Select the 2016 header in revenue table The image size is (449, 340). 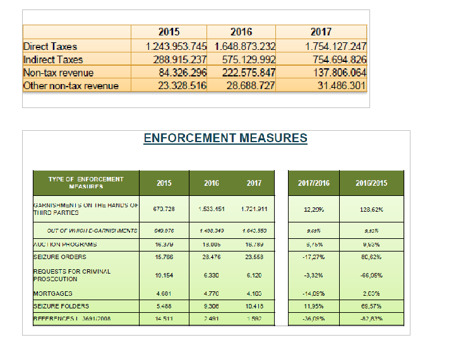pyautogui.click(x=241, y=32)
